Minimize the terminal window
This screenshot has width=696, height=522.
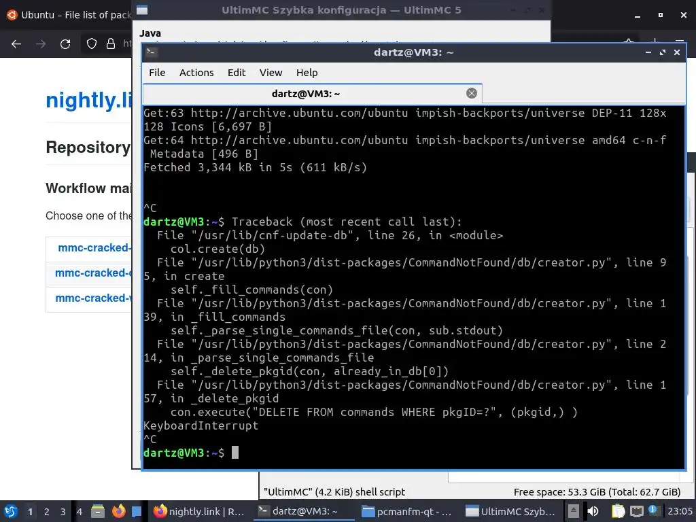(648, 52)
